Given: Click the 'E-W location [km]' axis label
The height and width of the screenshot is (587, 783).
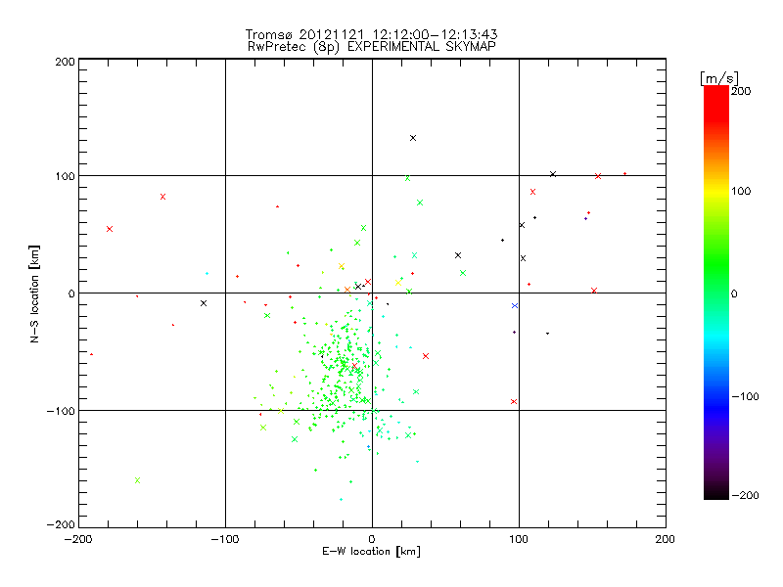Looking at the screenshot, I should [x=371, y=552].
